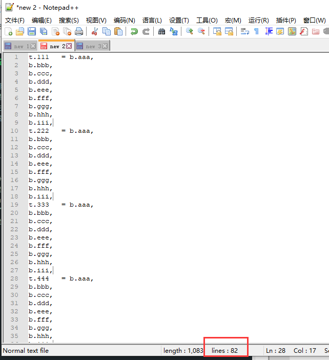Close the new 1 tab
Image resolution: width=329 pixels, height=360 pixels.
[x=33, y=46]
